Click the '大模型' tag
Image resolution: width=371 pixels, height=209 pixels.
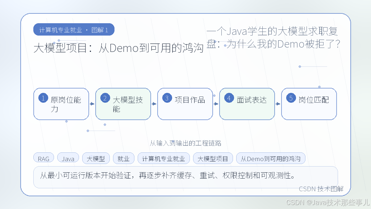(x=96, y=159)
